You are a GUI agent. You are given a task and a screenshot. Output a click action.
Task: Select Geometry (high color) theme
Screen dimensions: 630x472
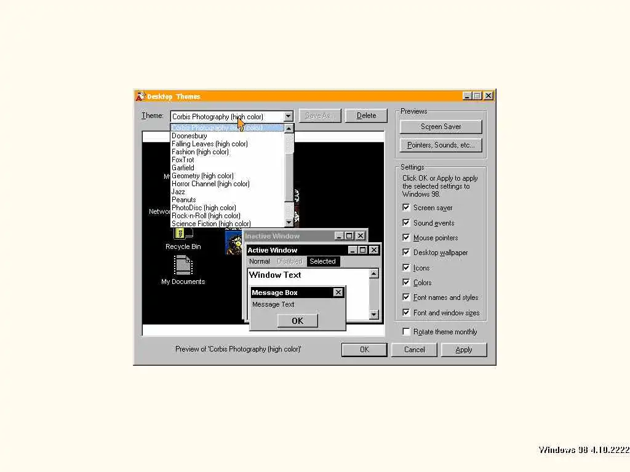pos(227,176)
